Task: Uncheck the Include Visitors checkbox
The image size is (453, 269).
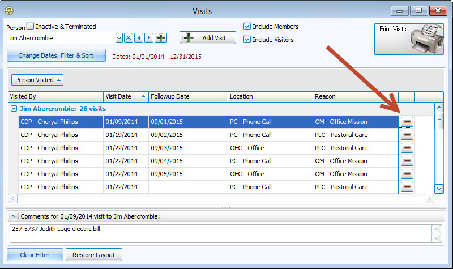Action: (x=247, y=40)
